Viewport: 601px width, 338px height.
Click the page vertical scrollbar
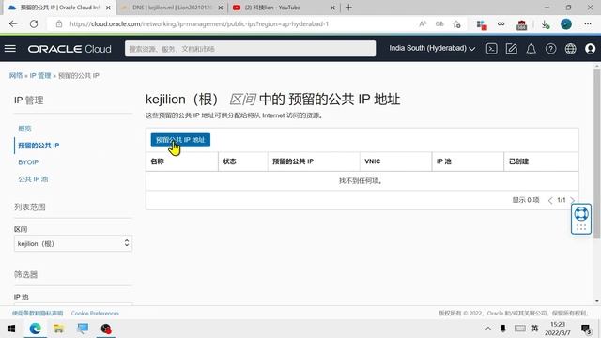596,153
